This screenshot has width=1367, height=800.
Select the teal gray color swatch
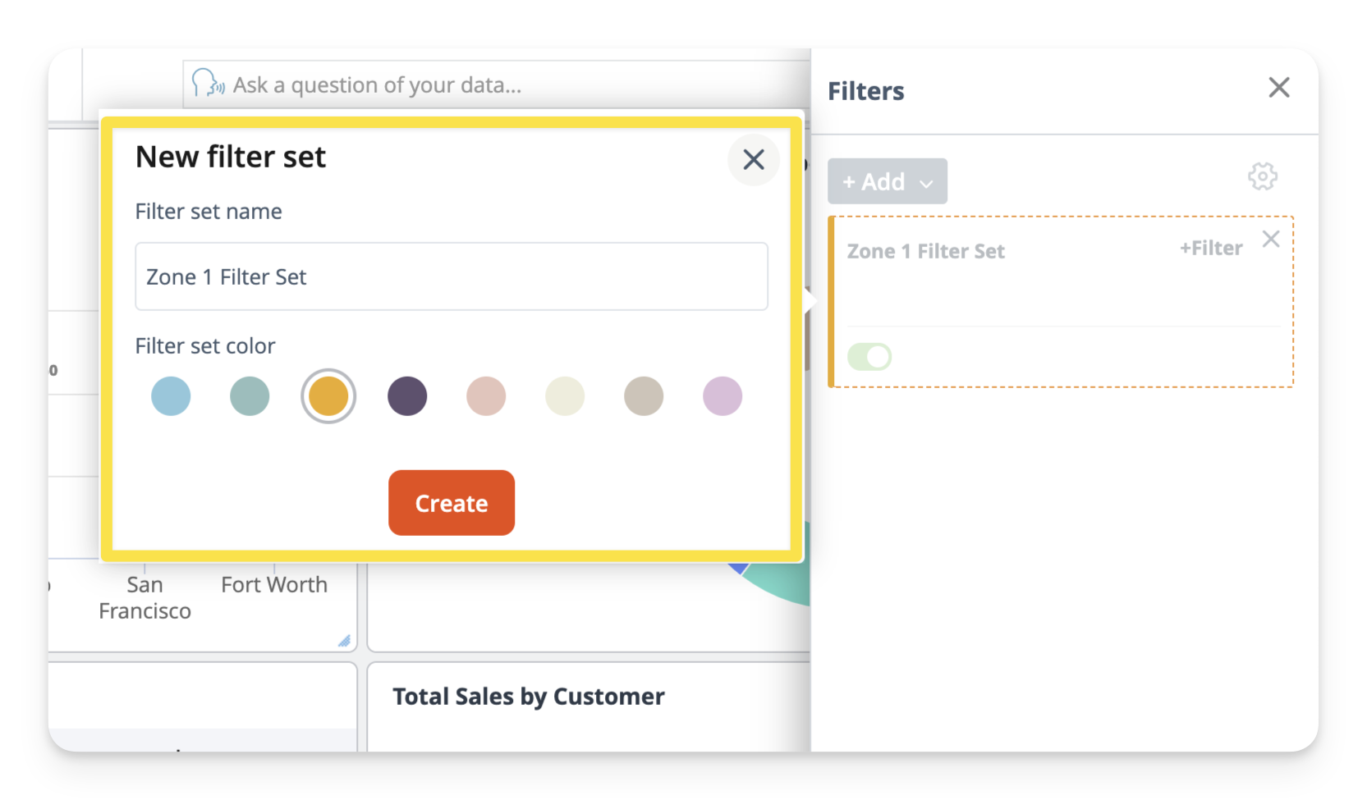[250, 396]
